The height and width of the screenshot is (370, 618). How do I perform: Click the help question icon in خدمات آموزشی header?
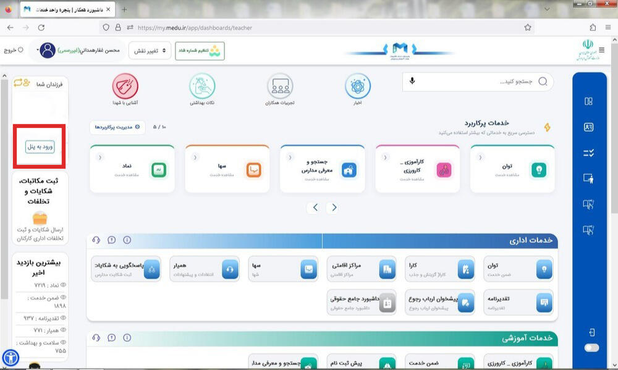[x=111, y=338]
